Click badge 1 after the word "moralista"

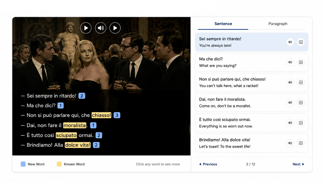point(93,125)
